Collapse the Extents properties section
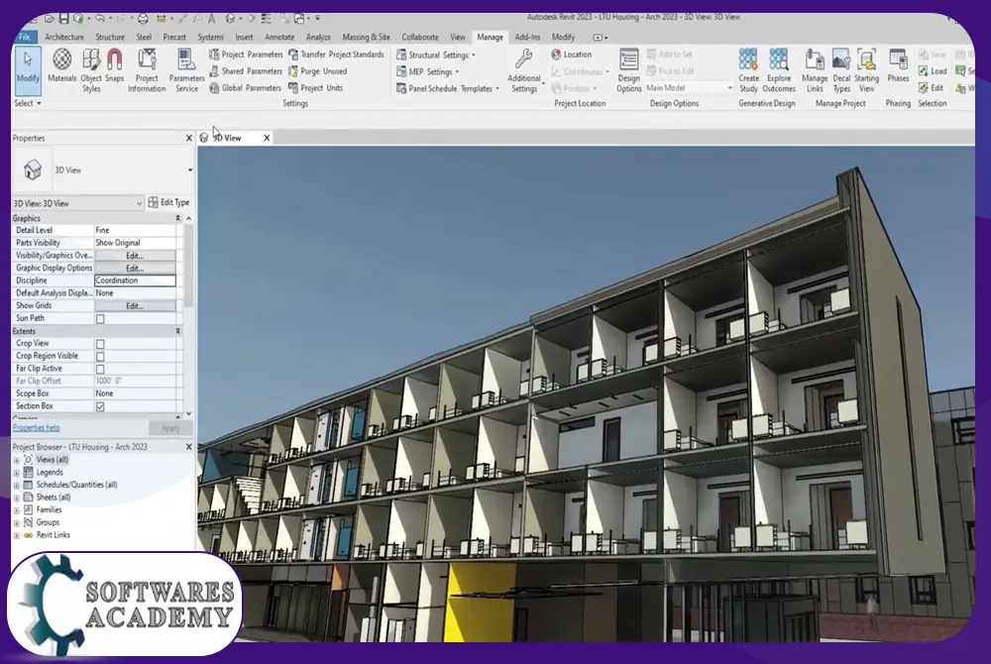The image size is (991, 664). [x=177, y=331]
